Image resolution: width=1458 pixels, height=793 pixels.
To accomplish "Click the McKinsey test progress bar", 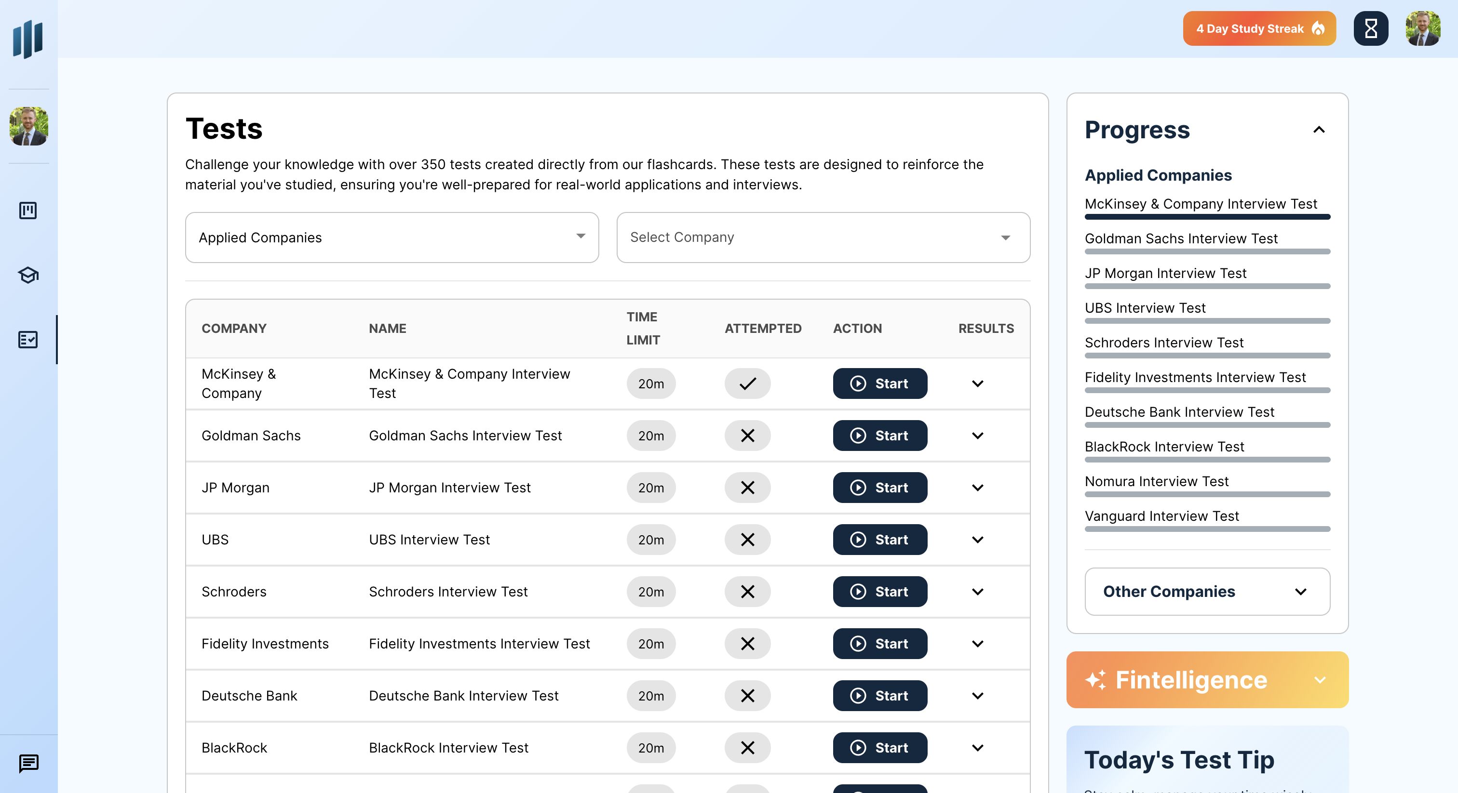I will pyautogui.click(x=1207, y=218).
